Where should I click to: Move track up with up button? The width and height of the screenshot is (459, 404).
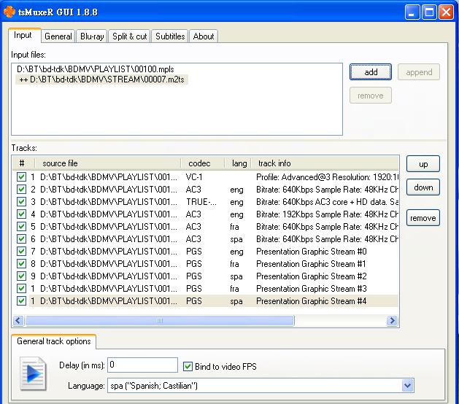point(423,164)
